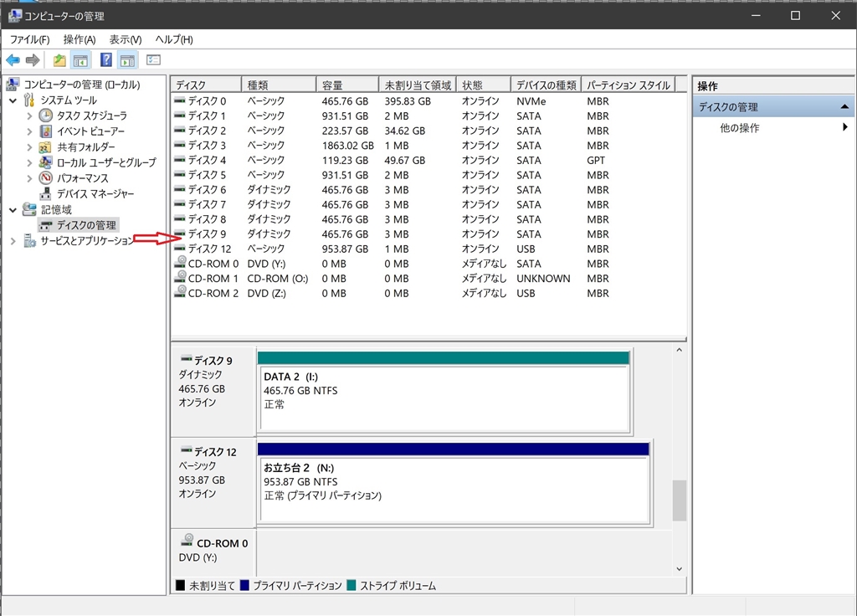Expand the イベント ビューアー tree node
The width and height of the screenshot is (857, 616).
(29, 131)
